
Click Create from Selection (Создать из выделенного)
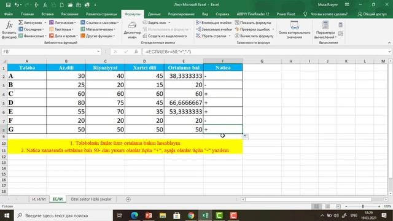(x=165, y=36)
